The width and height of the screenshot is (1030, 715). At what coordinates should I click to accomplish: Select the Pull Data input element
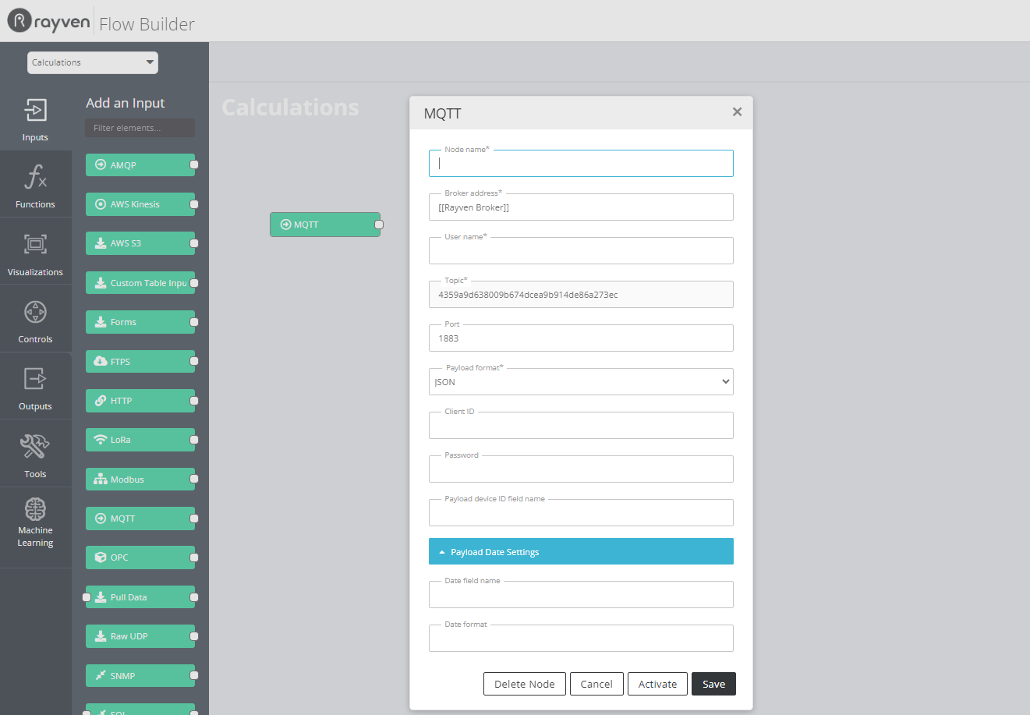pyautogui.click(x=140, y=597)
